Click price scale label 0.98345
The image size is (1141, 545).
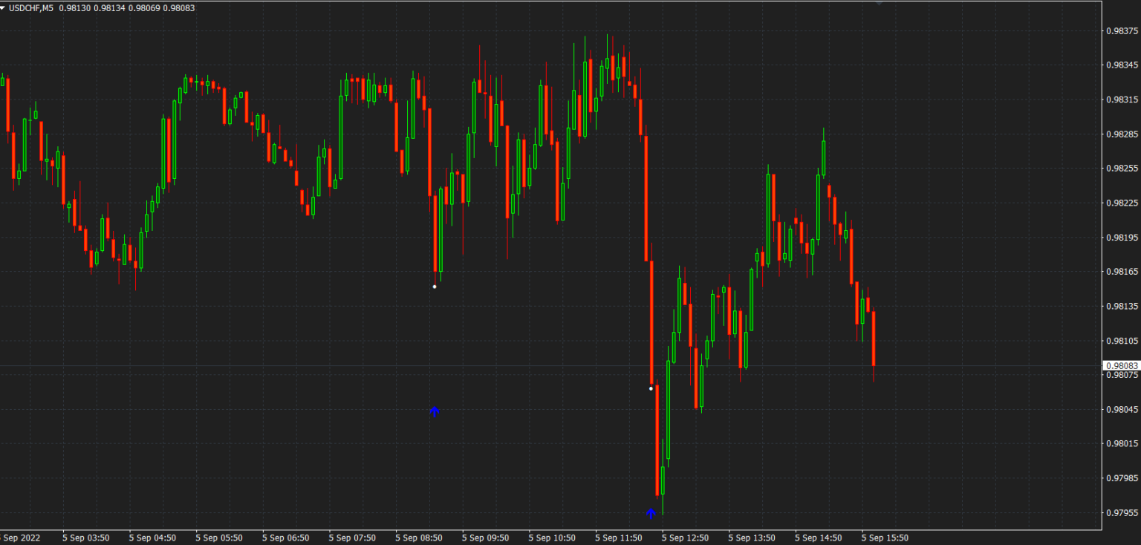coord(1122,65)
